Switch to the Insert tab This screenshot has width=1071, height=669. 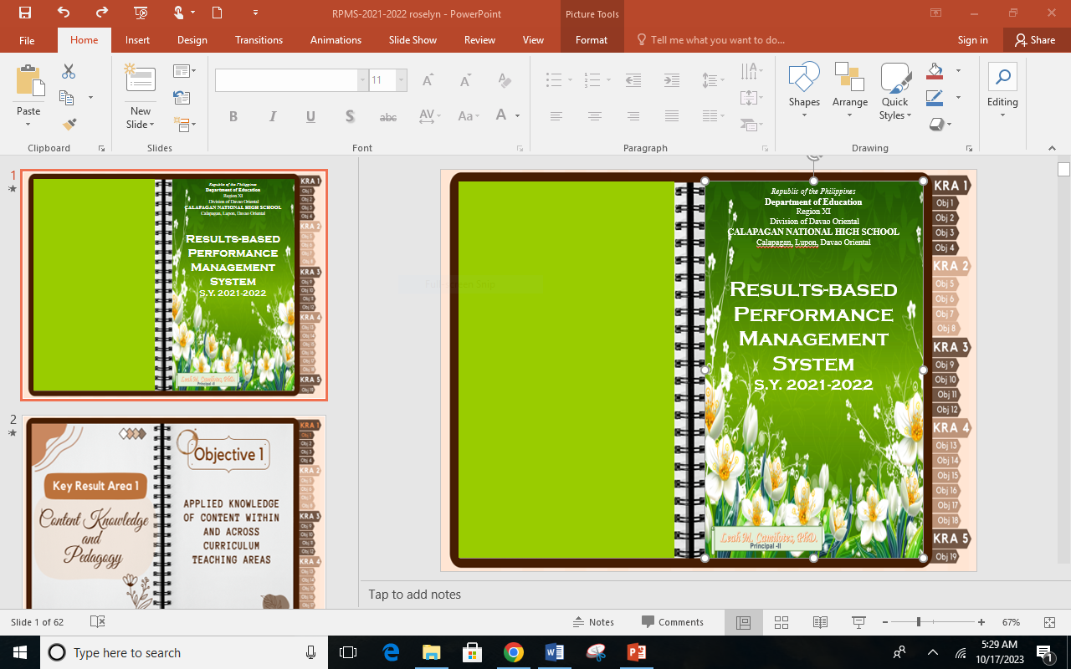pos(138,39)
